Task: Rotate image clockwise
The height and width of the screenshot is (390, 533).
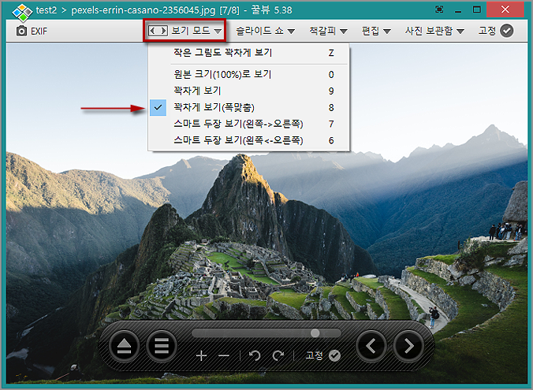Action: click(278, 355)
